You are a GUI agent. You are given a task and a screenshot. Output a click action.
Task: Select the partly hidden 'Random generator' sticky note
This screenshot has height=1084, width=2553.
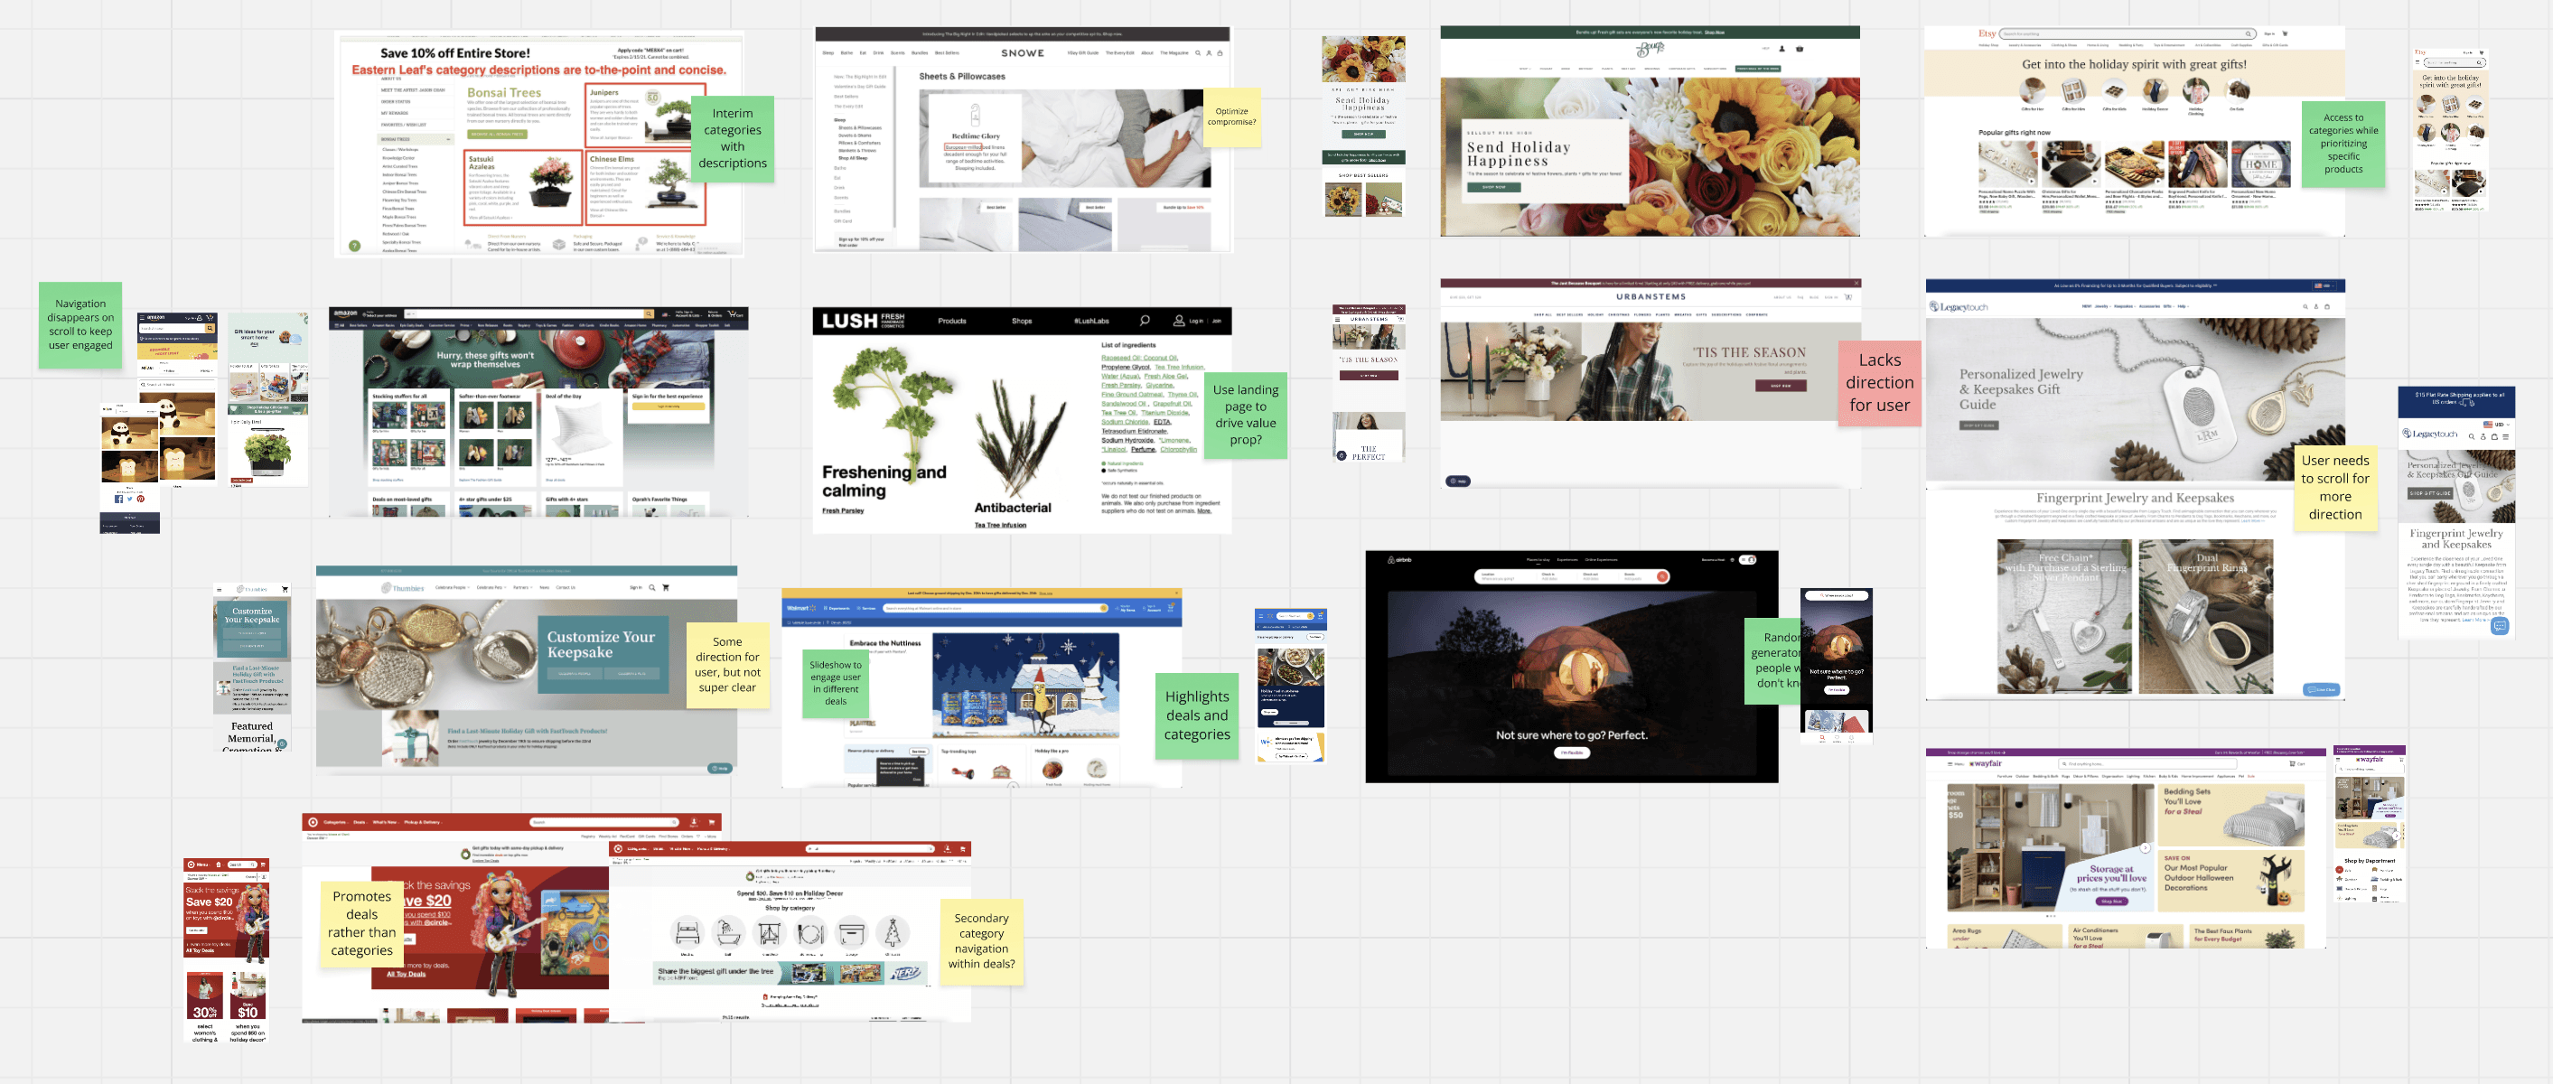click(1772, 661)
